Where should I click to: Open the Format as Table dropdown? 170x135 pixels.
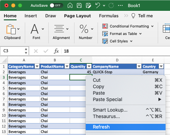pyautogui.click(x=140, y=34)
